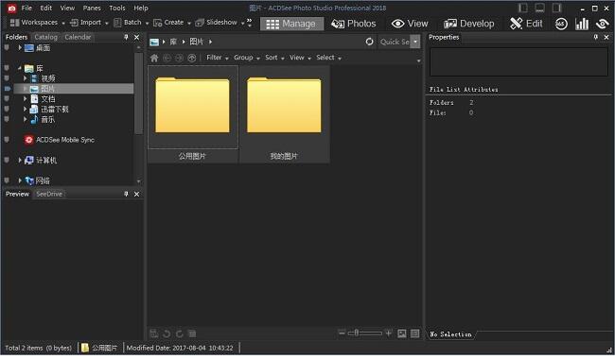This screenshot has width=615, height=359.
Task: Toggle Easy-Select marker for 网络
Action: click(7, 180)
